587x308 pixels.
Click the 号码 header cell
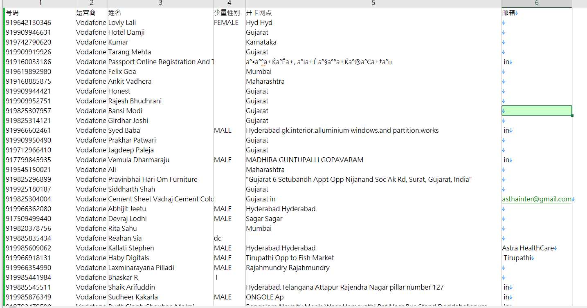point(40,13)
